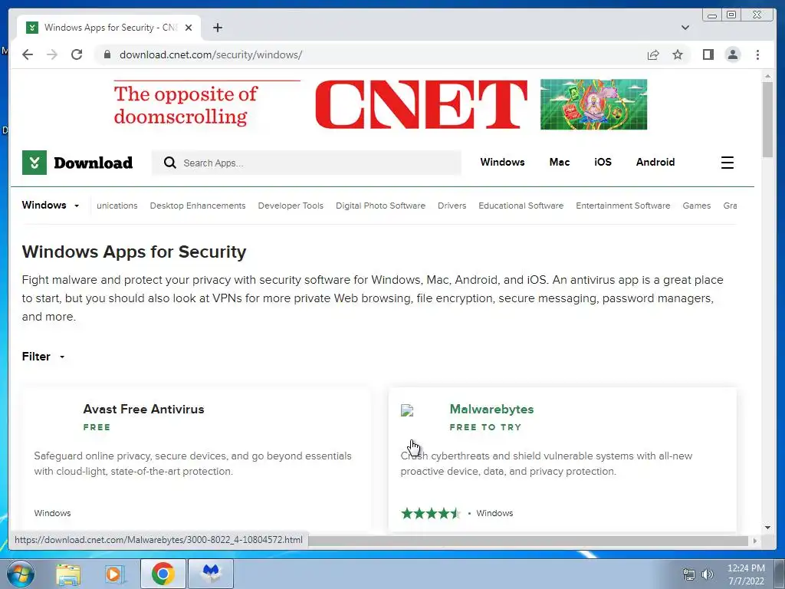Open the Android platform nav link
Screen dimensions: 785x589
coord(655,162)
